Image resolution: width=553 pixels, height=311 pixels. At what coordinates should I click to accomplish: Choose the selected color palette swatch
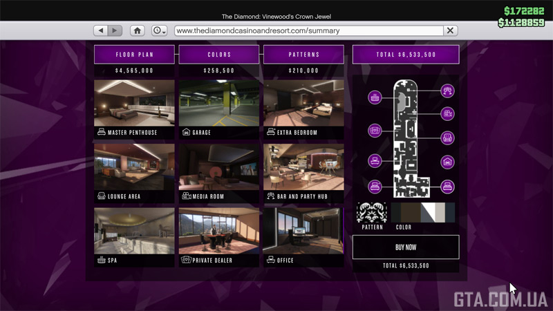coord(422,212)
